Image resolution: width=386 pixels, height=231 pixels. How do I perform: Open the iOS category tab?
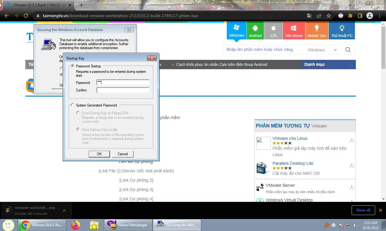click(273, 31)
